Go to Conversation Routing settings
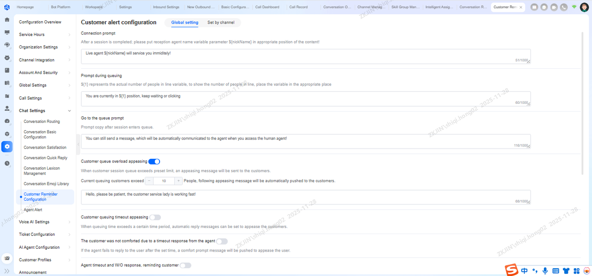 pyautogui.click(x=42, y=122)
